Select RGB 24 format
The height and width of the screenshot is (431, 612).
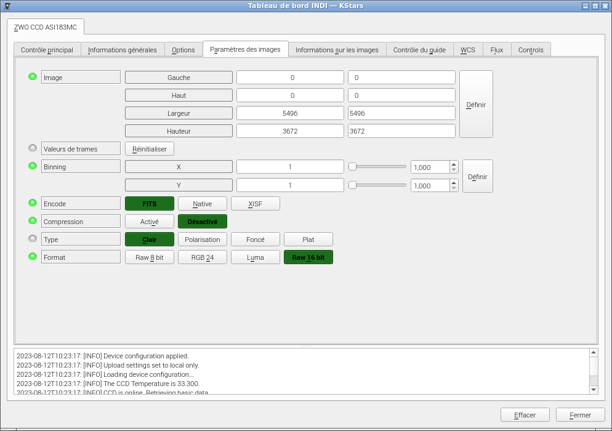[x=202, y=257]
